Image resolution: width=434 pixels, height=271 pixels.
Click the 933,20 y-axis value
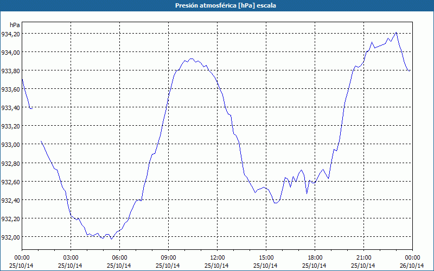[10, 126]
